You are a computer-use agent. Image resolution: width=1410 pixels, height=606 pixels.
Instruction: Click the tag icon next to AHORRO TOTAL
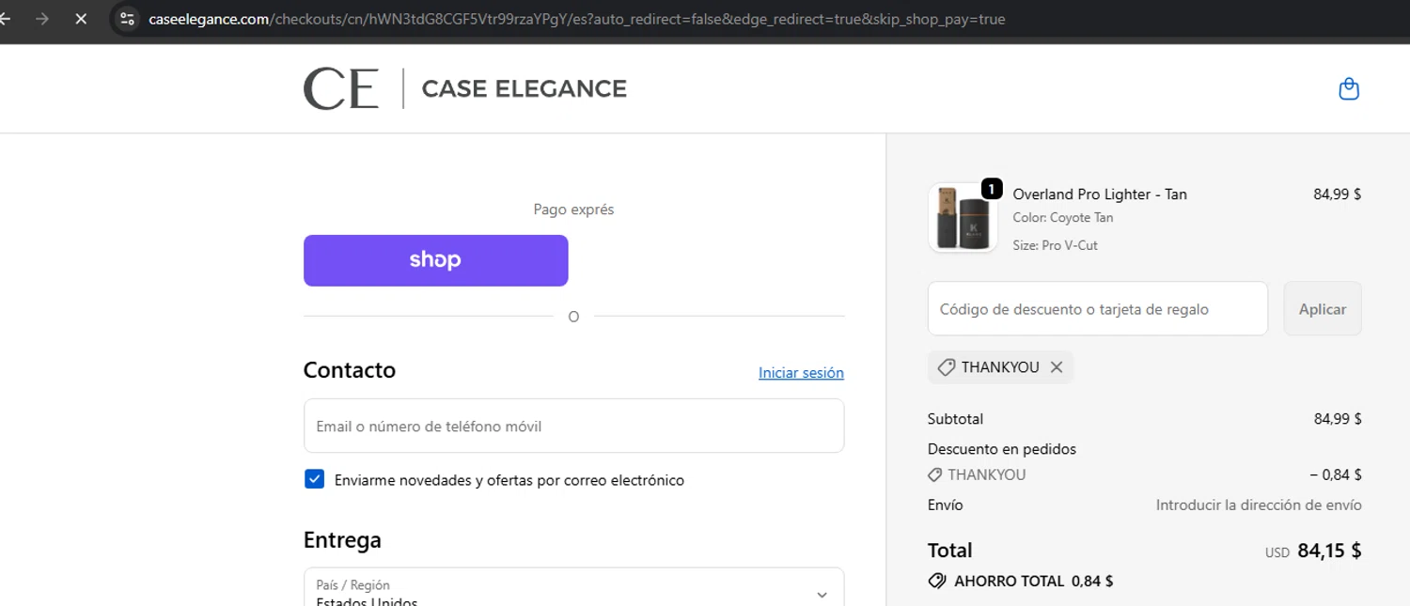[937, 581]
